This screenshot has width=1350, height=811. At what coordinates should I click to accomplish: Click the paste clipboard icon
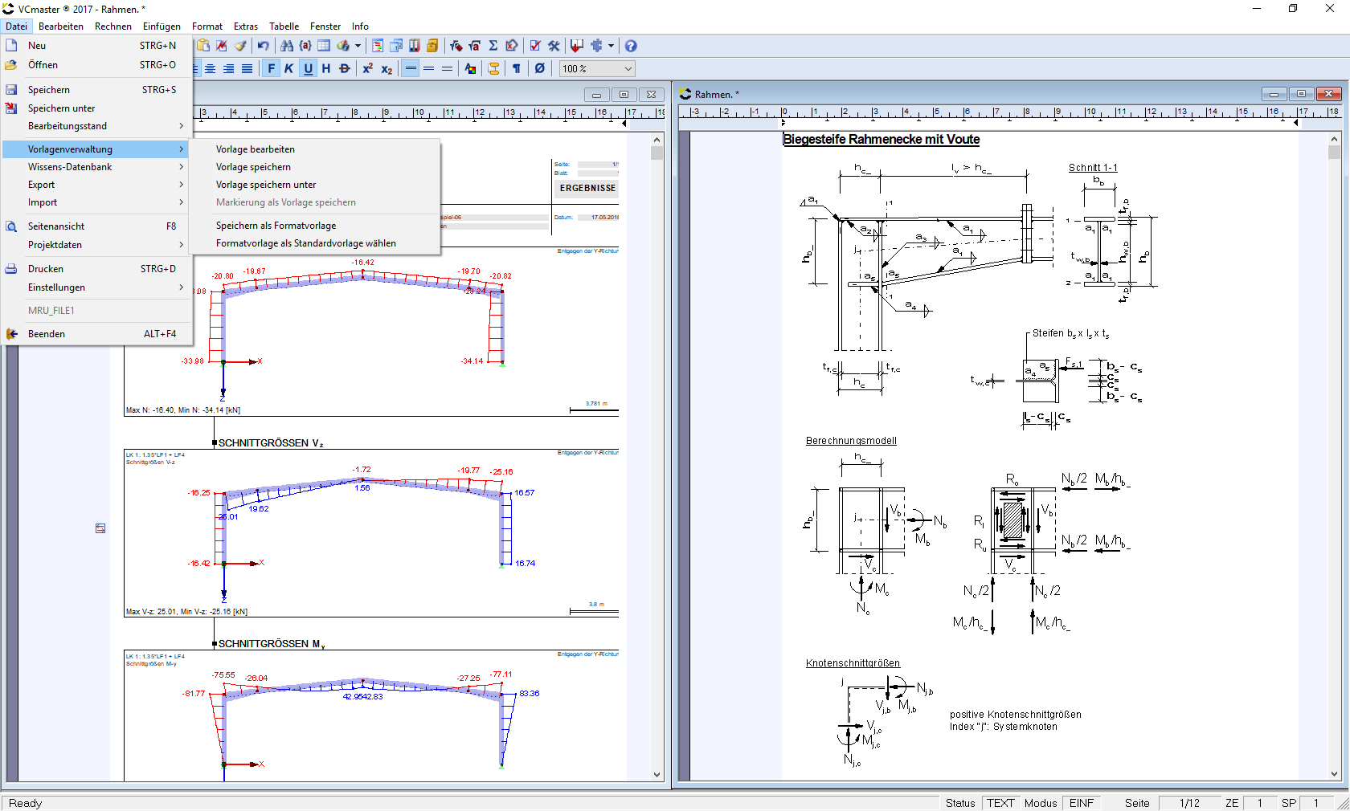click(203, 46)
